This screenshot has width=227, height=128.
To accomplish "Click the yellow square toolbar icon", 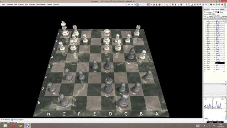I will pos(145,5).
